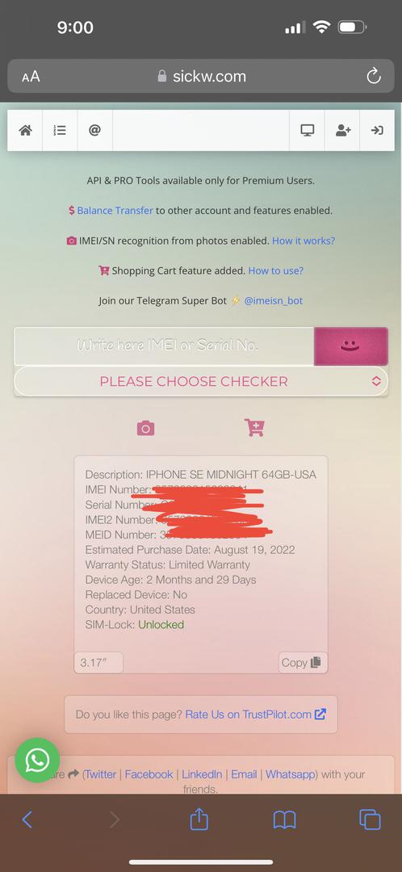
Task: Open the add-user register icon
Action: pyautogui.click(x=342, y=130)
